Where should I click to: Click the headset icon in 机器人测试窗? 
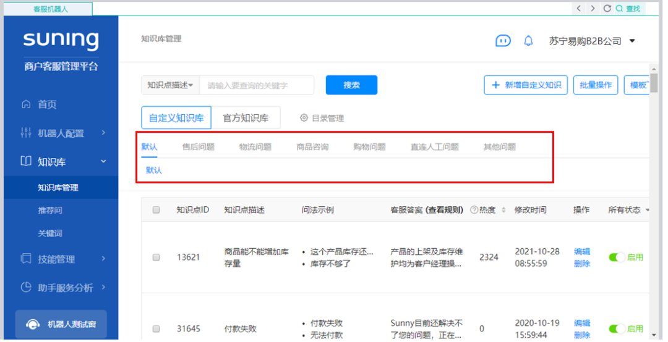pos(33,324)
